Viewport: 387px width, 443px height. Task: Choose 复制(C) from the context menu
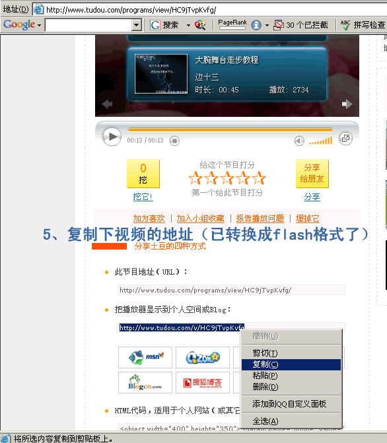[x=291, y=364]
